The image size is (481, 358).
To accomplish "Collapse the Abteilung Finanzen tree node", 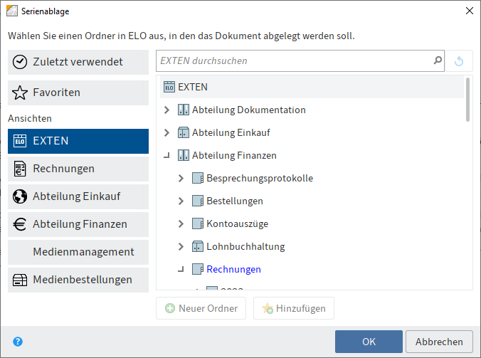I will (x=166, y=156).
